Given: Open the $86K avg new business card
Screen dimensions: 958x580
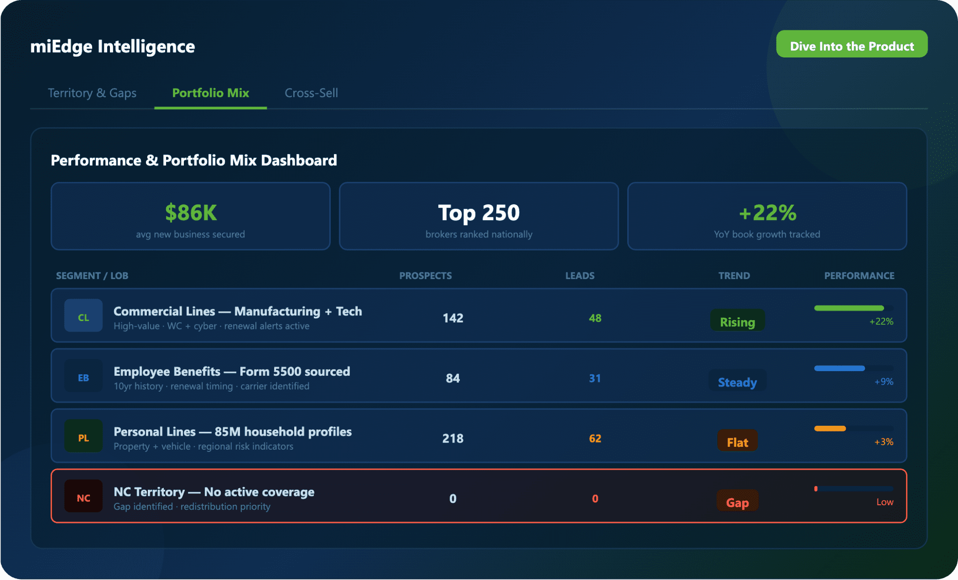Looking at the screenshot, I should (190, 216).
